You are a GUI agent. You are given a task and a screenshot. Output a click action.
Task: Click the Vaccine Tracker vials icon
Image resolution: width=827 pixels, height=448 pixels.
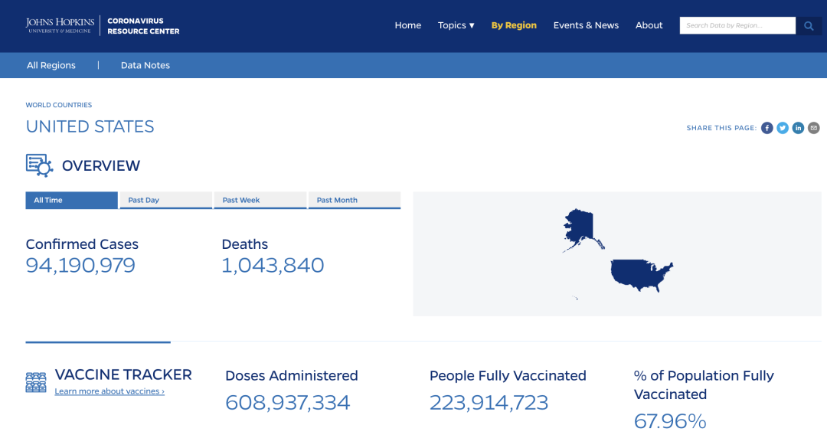[x=36, y=382]
